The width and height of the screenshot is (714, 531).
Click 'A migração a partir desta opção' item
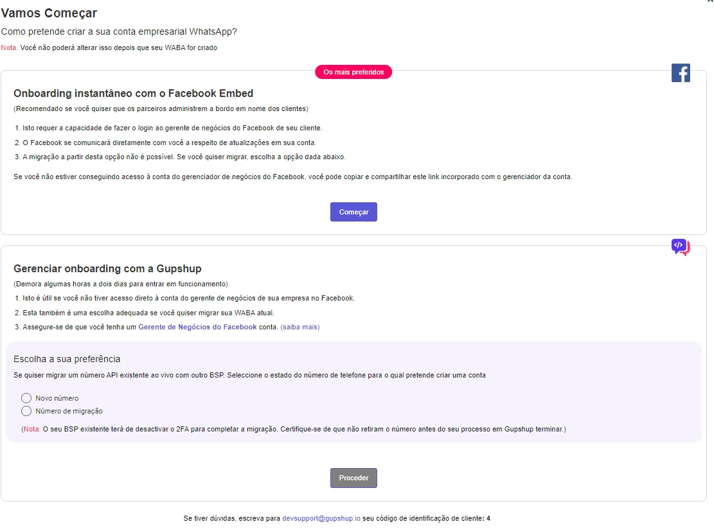pos(181,157)
